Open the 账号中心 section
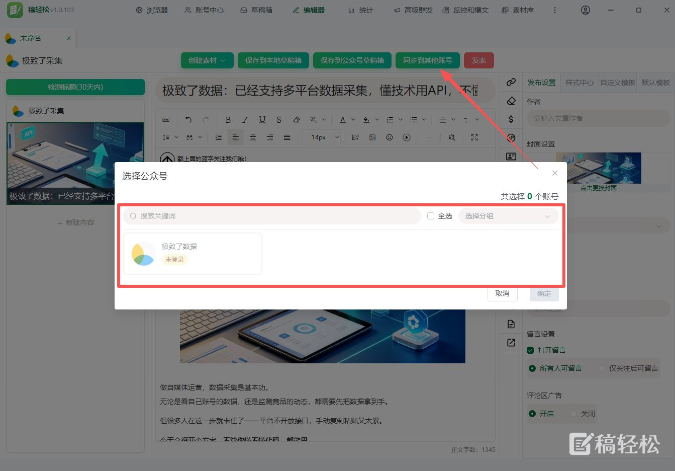 point(204,10)
